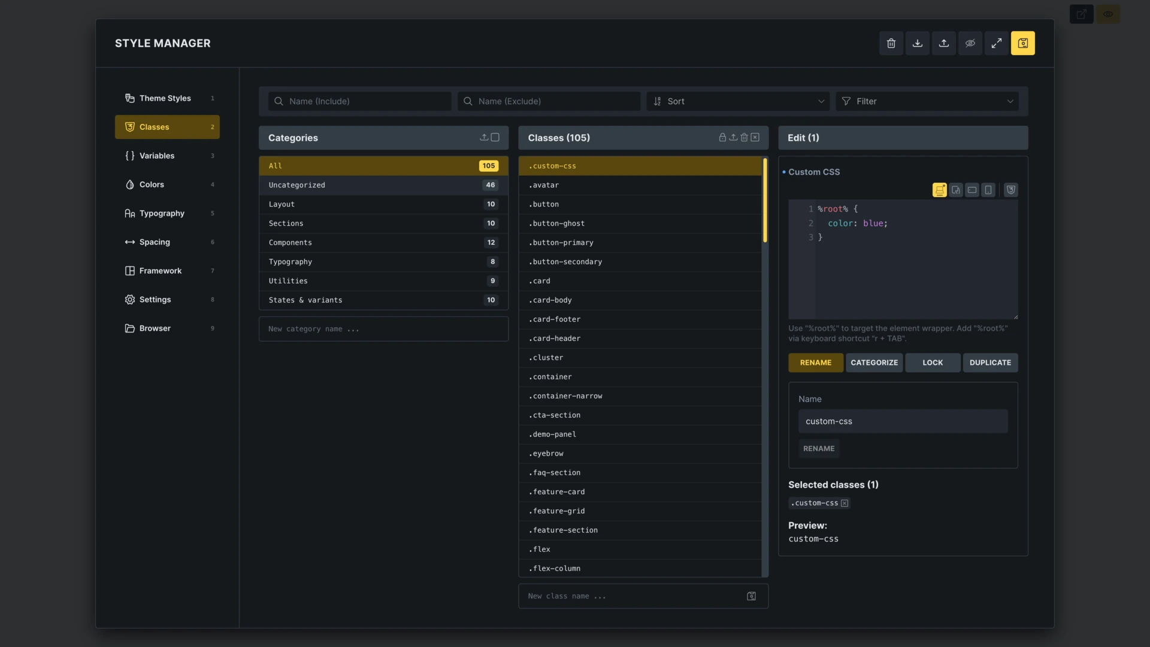Select the .avatar class
Screen dimensions: 1150x647
[x=640, y=185]
